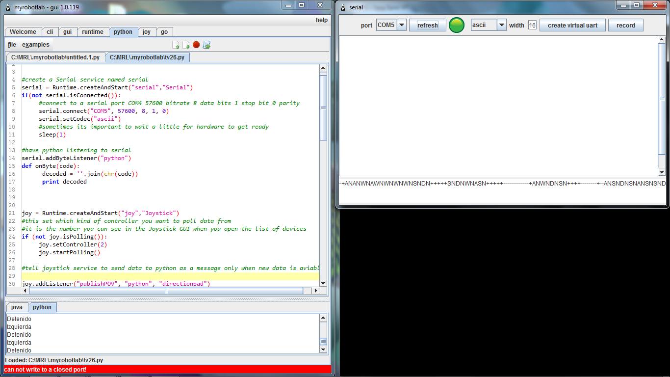This screenshot has height=377, width=670.
Task: Select the python service tab
Action: pyautogui.click(x=123, y=32)
